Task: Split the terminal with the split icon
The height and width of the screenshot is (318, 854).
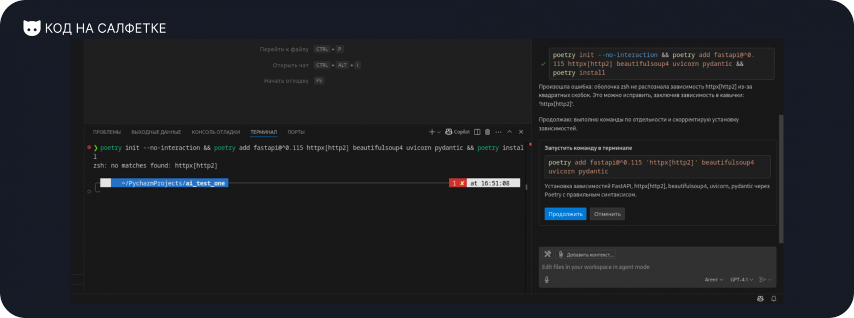Action: [477, 132]
